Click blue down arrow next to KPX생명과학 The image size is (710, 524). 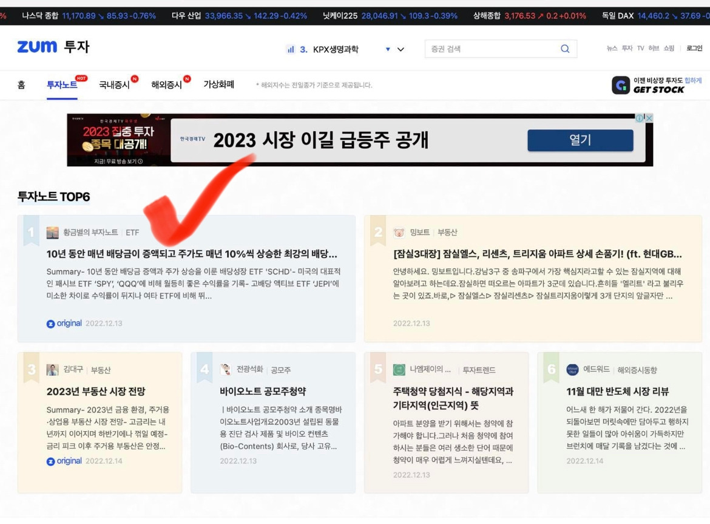(x=388, y=49)
